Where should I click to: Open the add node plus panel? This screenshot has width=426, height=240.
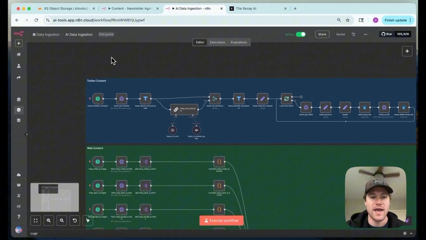tap(407, 51)
